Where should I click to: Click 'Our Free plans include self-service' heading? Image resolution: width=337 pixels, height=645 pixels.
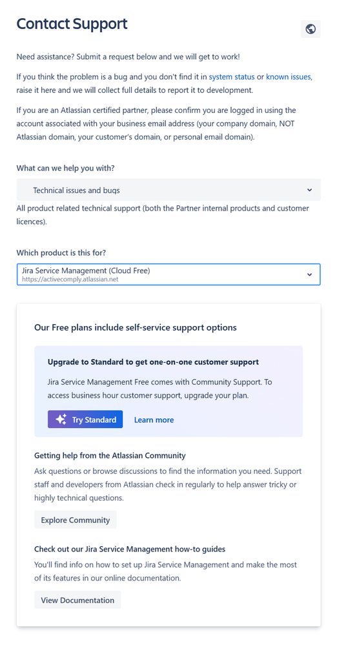point(136,327)
